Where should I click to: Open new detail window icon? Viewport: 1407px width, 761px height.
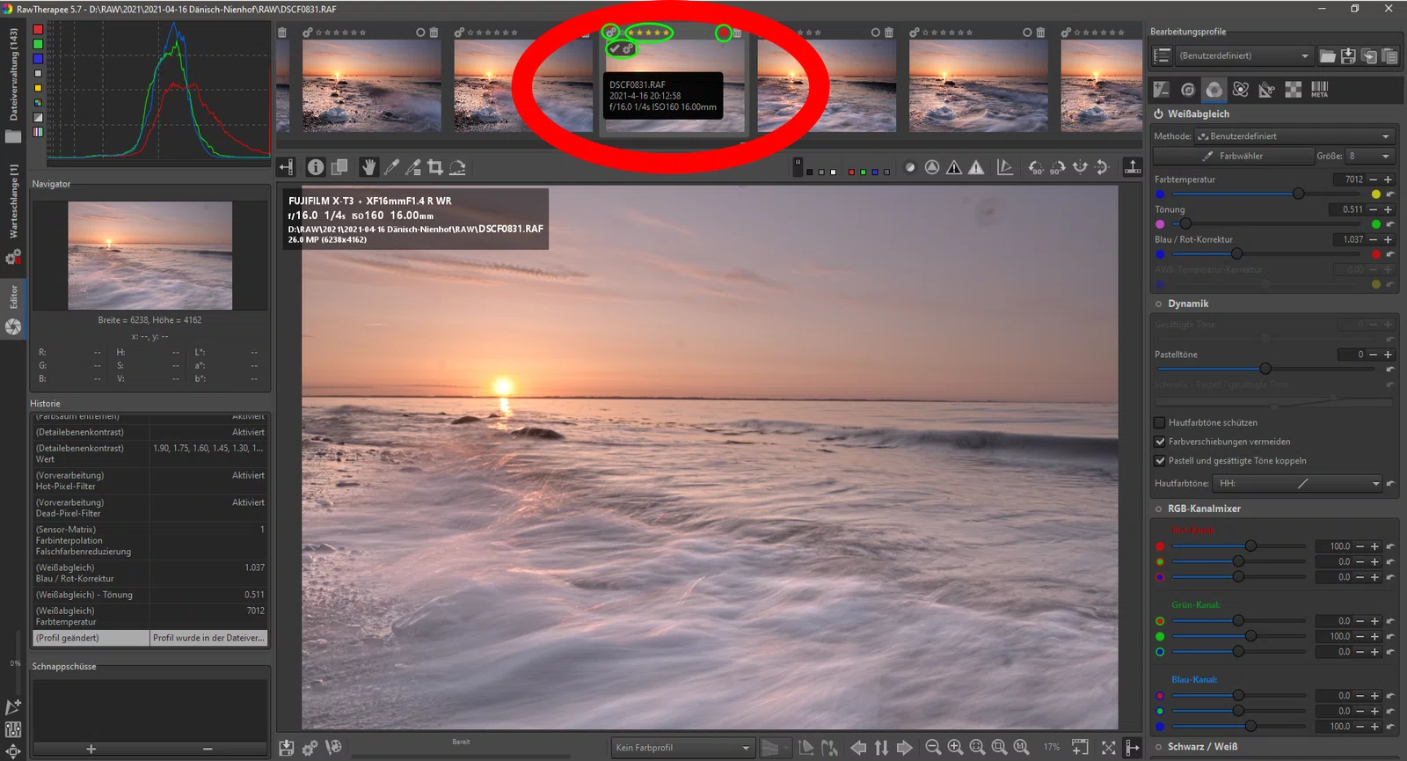1080,748
